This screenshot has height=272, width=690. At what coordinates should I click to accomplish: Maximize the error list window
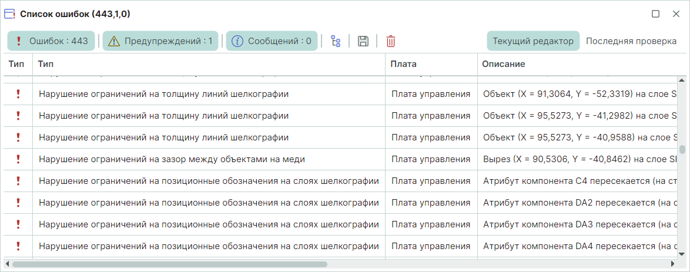point(655,14)
